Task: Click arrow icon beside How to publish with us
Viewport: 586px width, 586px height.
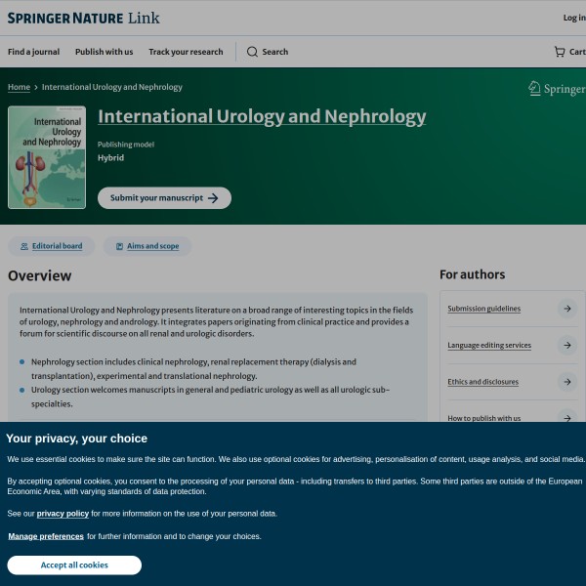Action: coord(566,417)
